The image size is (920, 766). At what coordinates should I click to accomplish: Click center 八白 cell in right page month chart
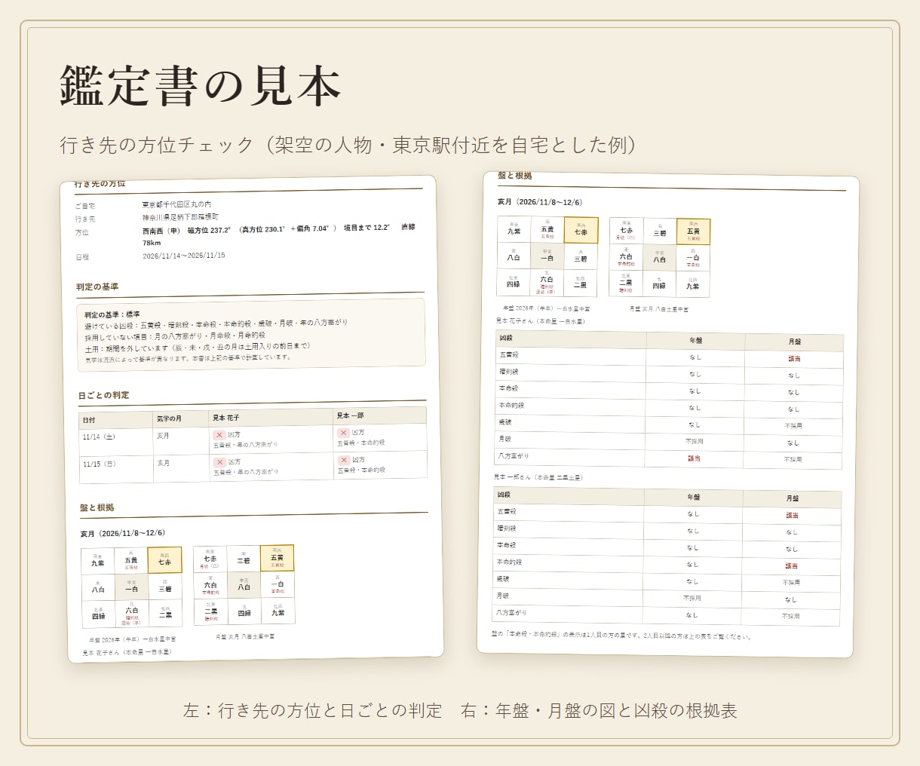coord(660,258)
